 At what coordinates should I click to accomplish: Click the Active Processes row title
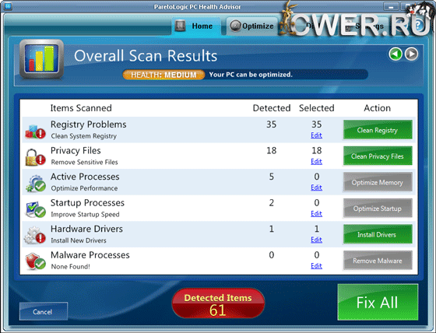point(85,177)
